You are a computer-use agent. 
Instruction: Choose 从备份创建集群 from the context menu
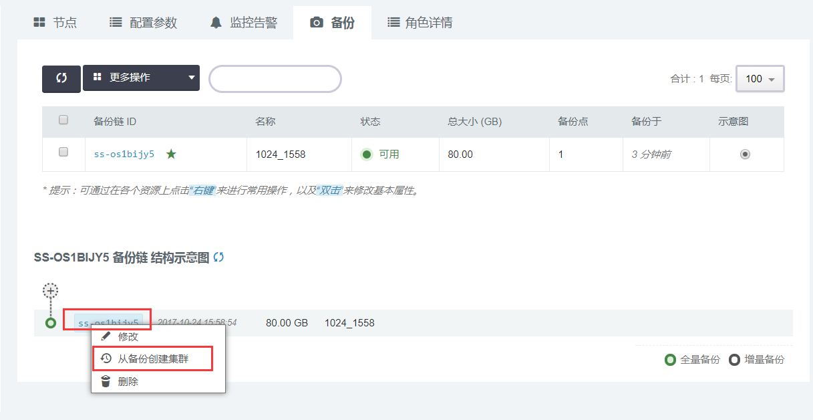[x=158, y=359]
